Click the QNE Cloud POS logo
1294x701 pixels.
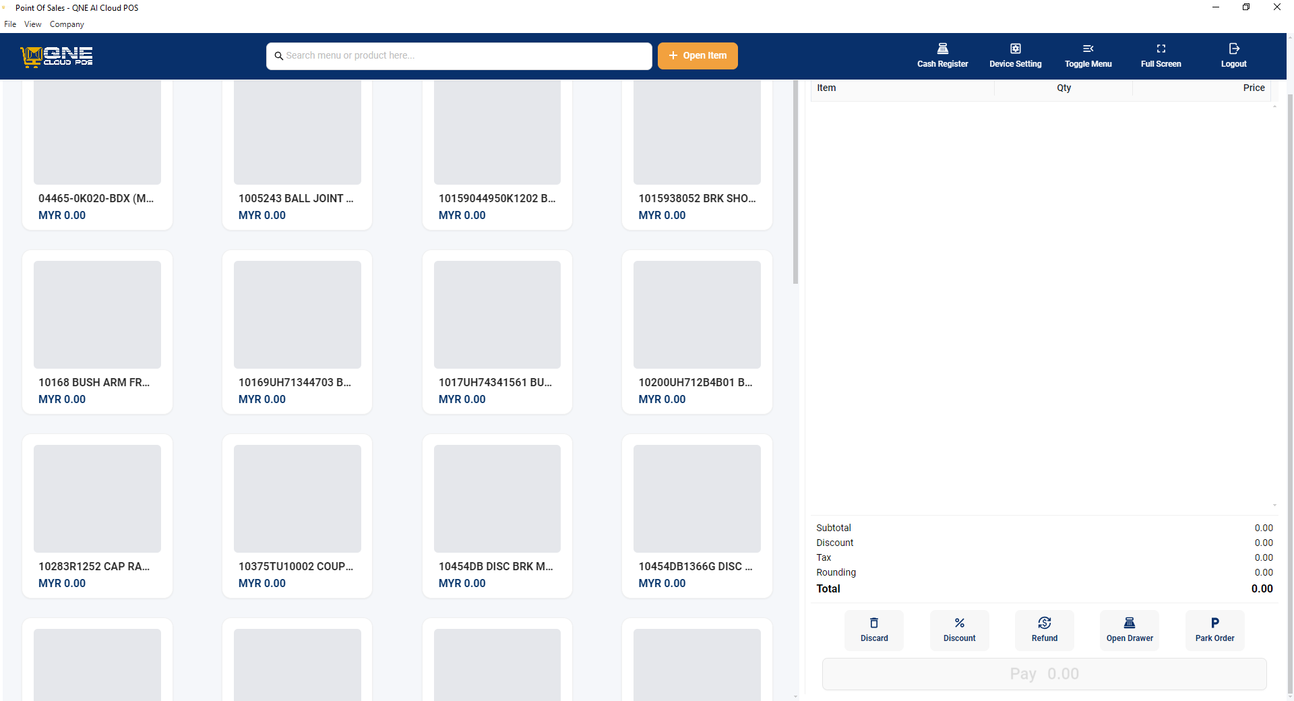[57, 57]
